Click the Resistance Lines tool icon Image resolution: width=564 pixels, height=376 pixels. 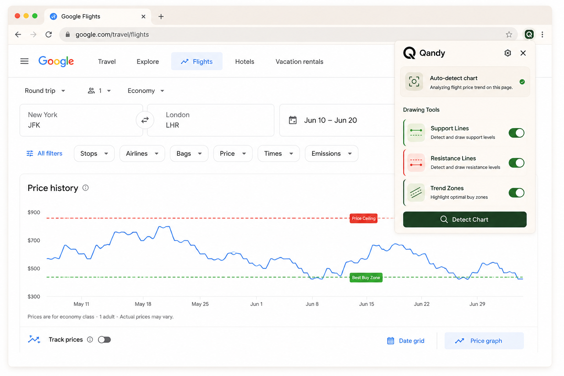coord(416,163)
